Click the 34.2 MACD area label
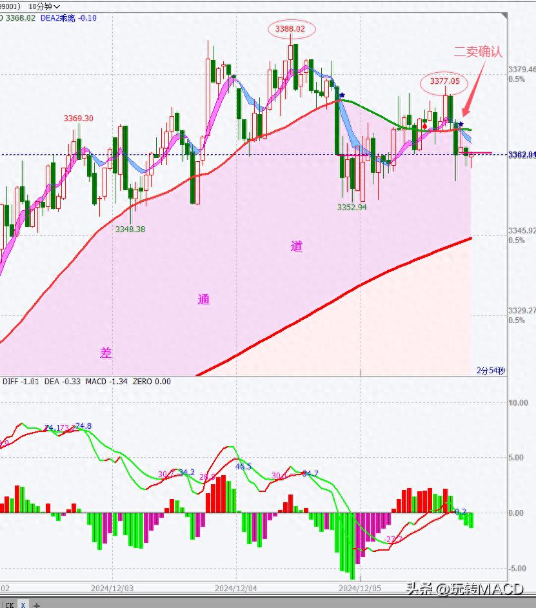Image resolution: width=536 pixels, height=608 pixels. coord(186,473)
